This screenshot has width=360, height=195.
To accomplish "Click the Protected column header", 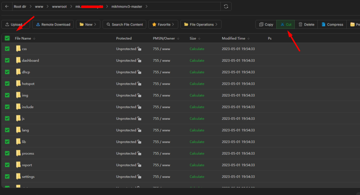I will click(124, 39).
